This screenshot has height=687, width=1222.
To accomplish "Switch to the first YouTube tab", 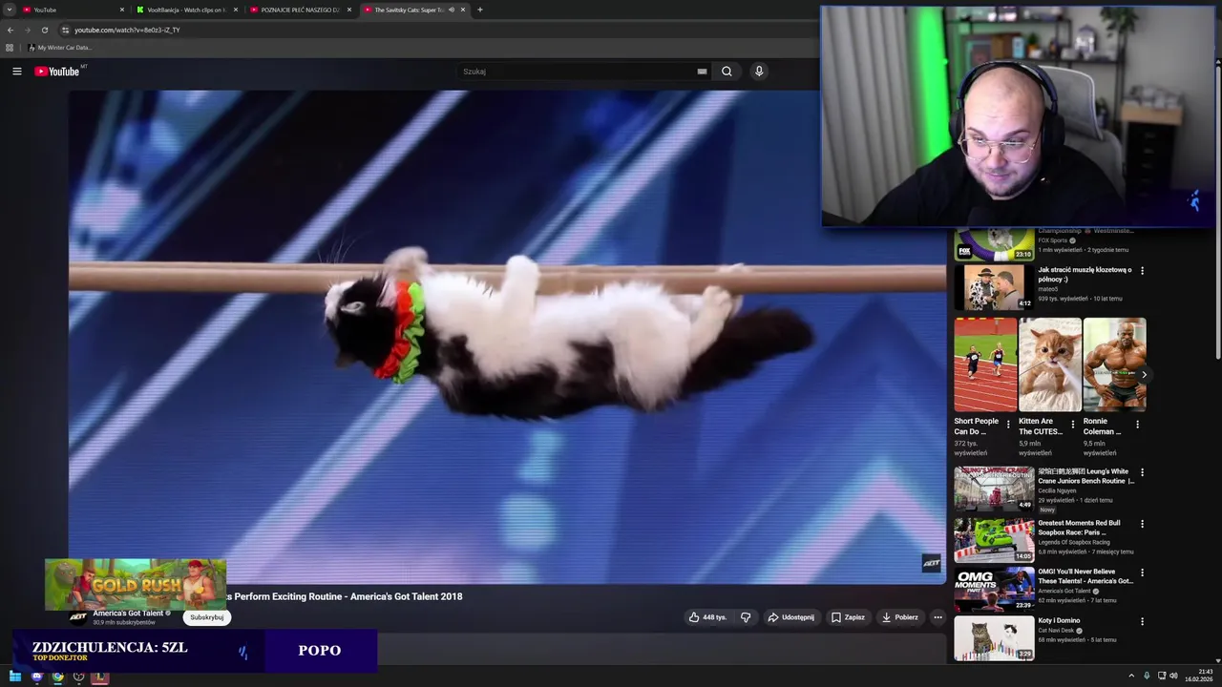I will pos(73,10).
